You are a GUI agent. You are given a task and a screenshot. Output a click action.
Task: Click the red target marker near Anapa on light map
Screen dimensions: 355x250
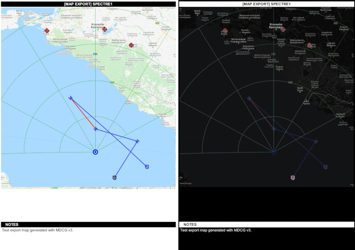[x=47, y=30]
